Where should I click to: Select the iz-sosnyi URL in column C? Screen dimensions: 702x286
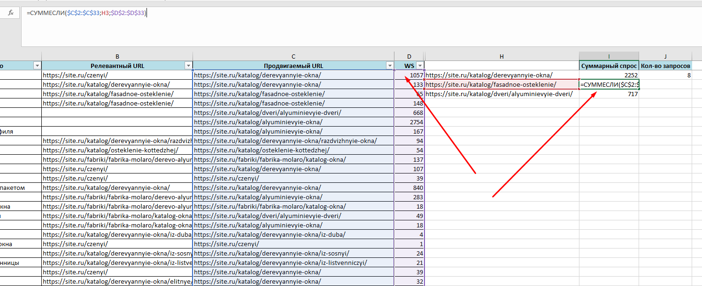coord(293,253)
